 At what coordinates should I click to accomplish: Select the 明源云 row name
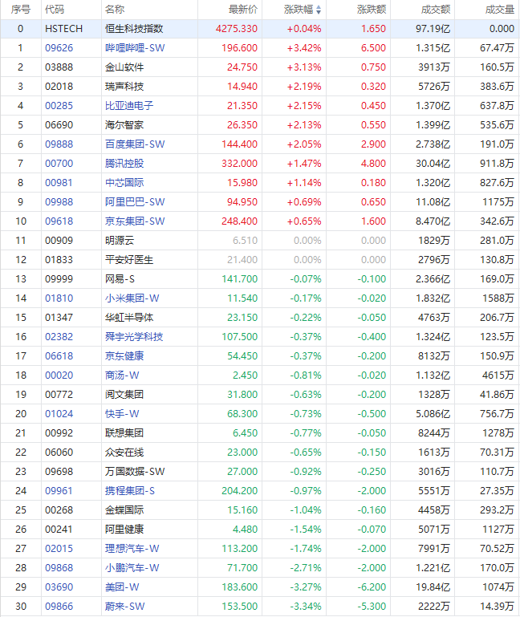120,241
